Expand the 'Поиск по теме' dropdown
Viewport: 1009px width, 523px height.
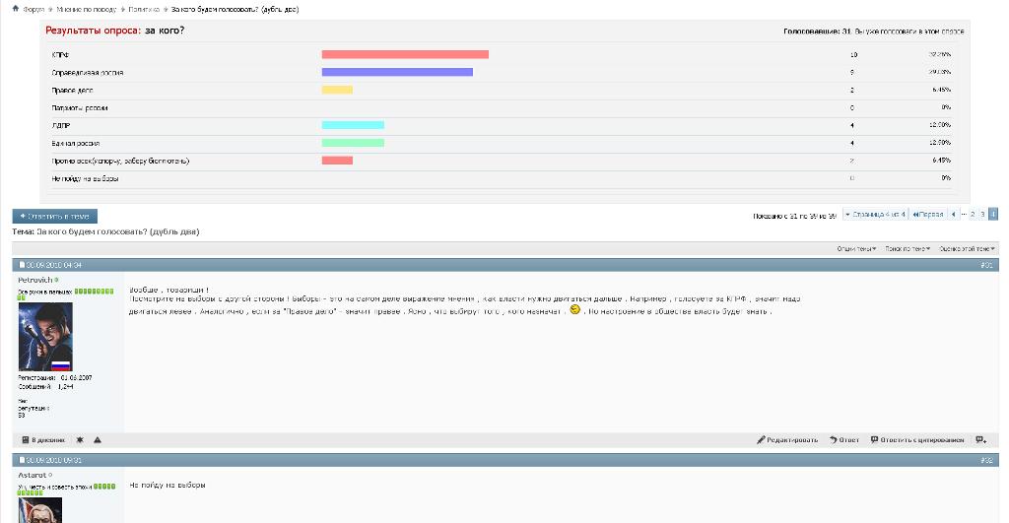(x=908, y=248)
